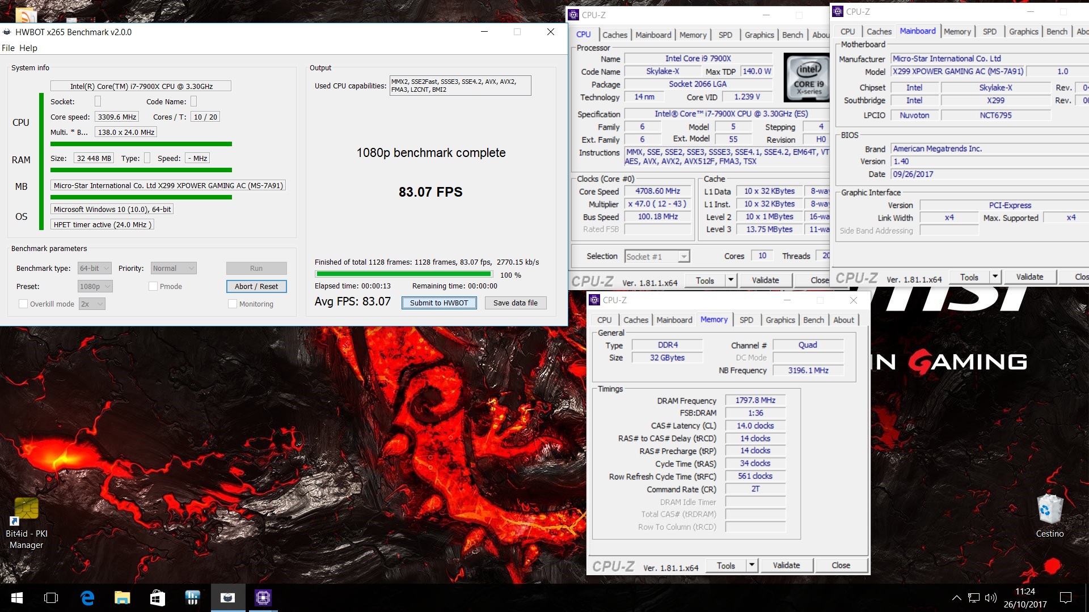Open the Benchmark type 64-bit dropdown
1089x612 pixels.
click(94, 268)
